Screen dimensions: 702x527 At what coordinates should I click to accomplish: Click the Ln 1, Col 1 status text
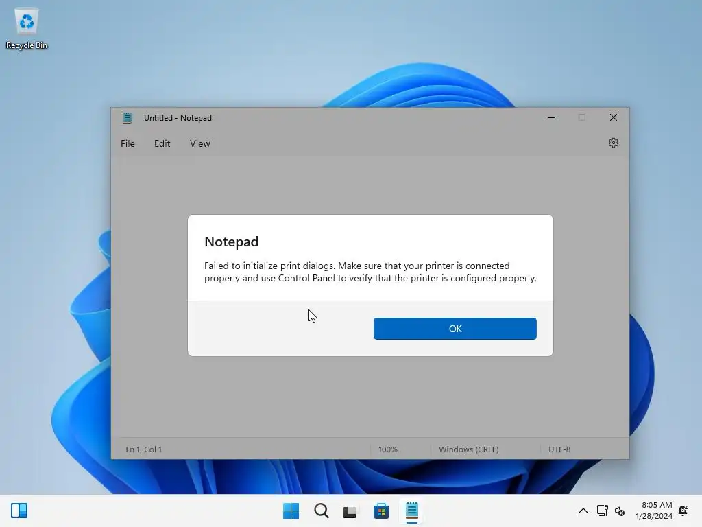[x=144, y=449]
